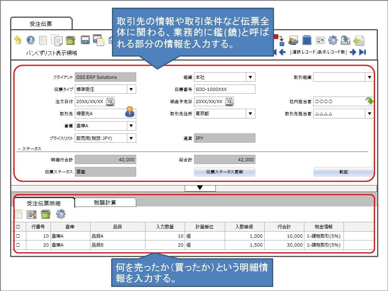
Task: Select the 受注伝票 tab
Action: pos(41,24)
